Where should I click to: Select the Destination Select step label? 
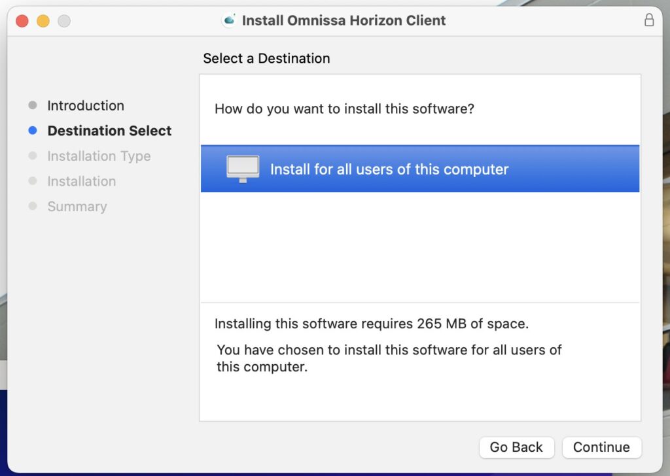pyautogui.click(x=109, y=131)
